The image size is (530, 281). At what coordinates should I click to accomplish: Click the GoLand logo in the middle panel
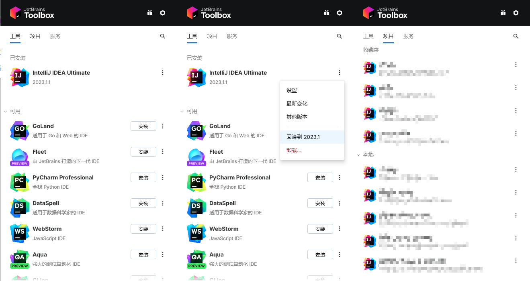point(196,130)
